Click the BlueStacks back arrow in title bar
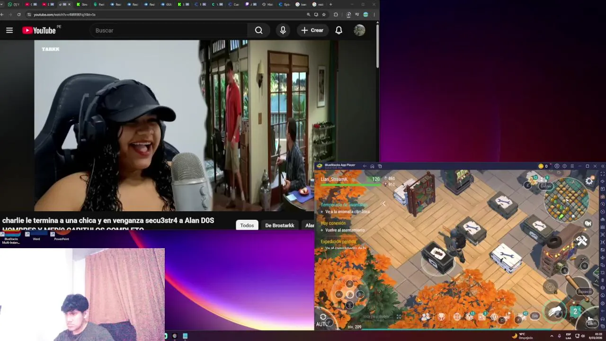The height and width of the screenshot is (341, 606). pos(365,166)
